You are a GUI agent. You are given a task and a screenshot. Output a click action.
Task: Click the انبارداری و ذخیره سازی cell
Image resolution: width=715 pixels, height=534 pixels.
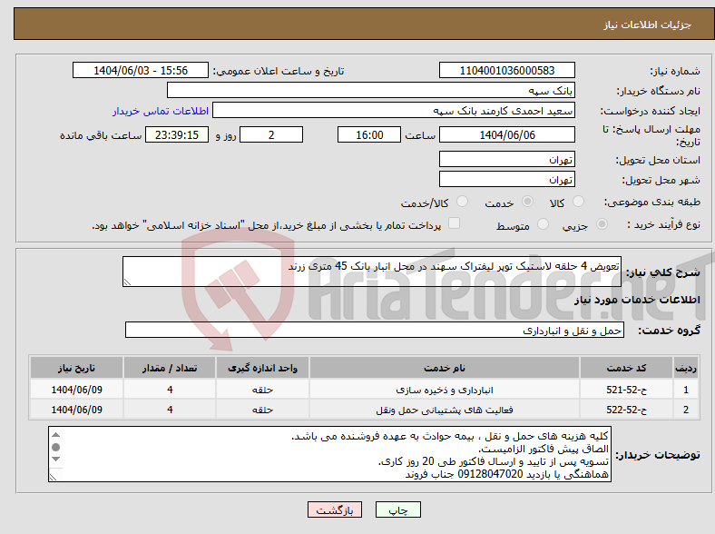pyautogui.click(x=445, y=390)
